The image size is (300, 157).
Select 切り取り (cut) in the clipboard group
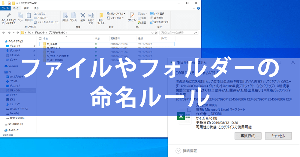40,14
